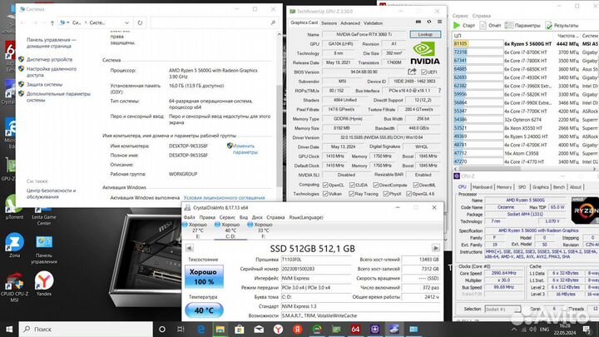Screen dimensions: 599x337
Task: Open CPUID CPU-Z MSI desktop icon
Action: click(14, 286)
